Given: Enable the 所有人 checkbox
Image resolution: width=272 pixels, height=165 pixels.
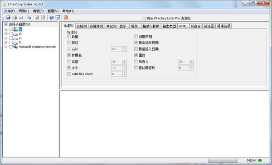Looking at the screenshot, I should pyautogui.click(x=136, y=61).
